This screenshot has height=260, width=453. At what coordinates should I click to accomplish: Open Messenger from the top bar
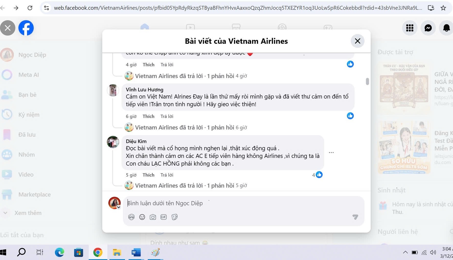(x=428, y=28)
